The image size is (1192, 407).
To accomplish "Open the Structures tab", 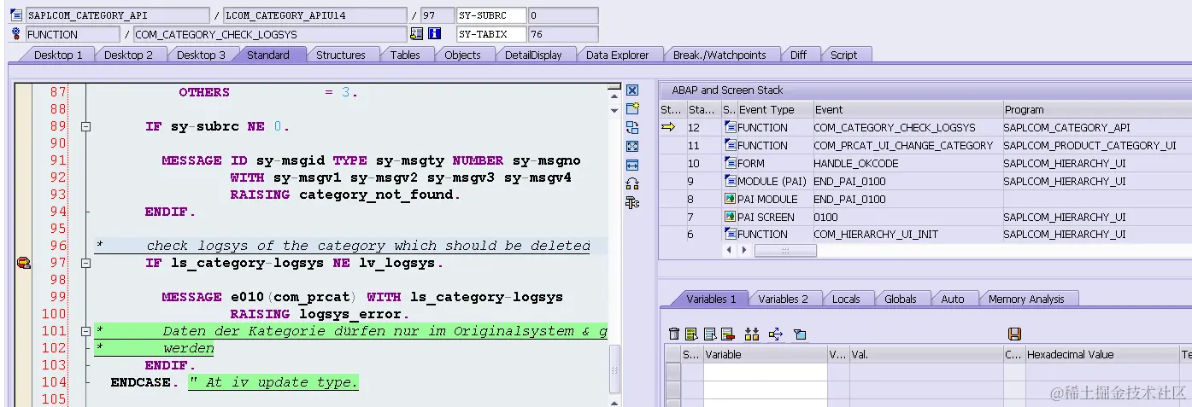I will [x=341, y=55].
